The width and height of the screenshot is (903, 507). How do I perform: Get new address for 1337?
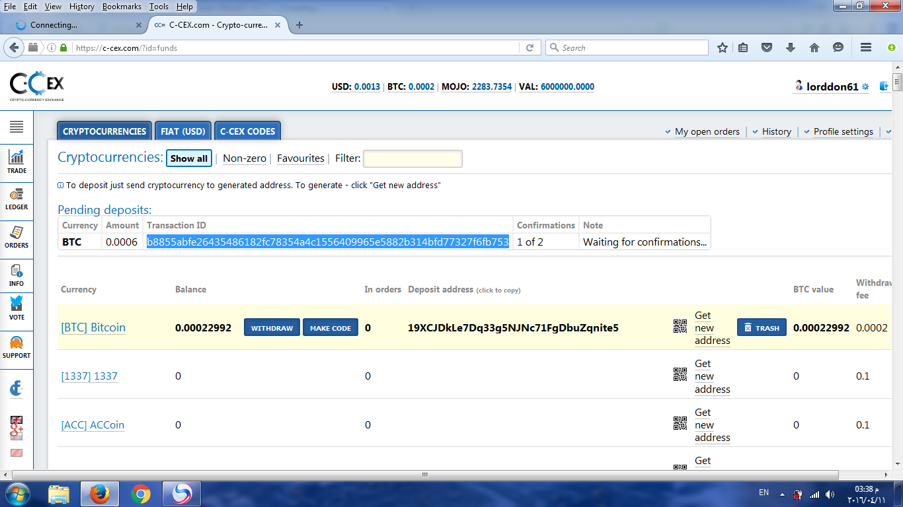[x=713, y=376]
